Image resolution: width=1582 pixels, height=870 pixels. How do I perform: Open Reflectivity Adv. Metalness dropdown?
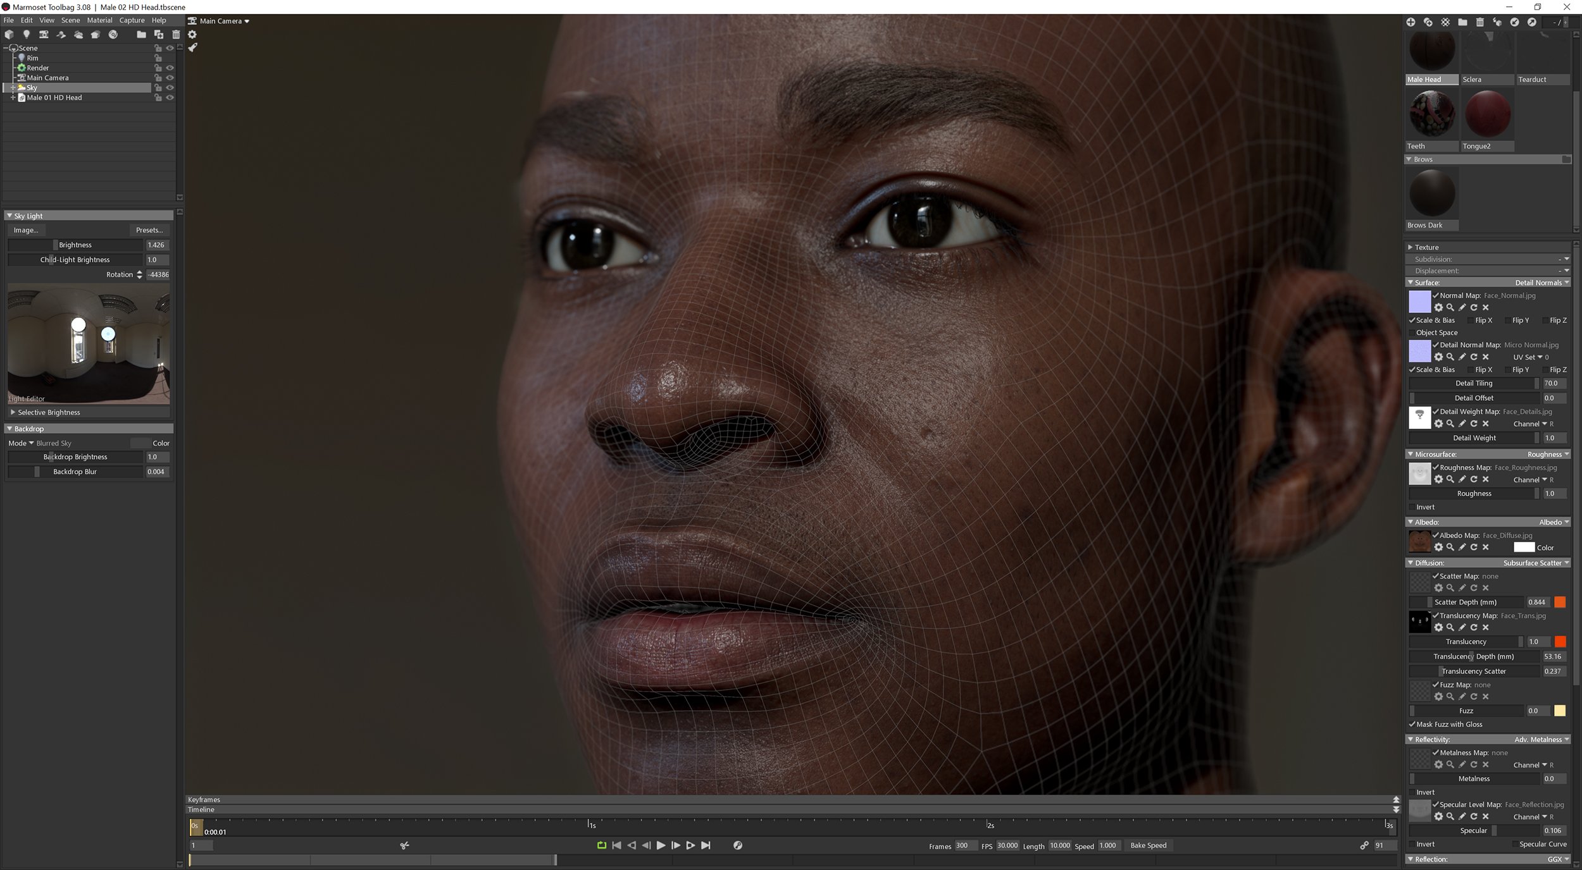coord(1542,740)
